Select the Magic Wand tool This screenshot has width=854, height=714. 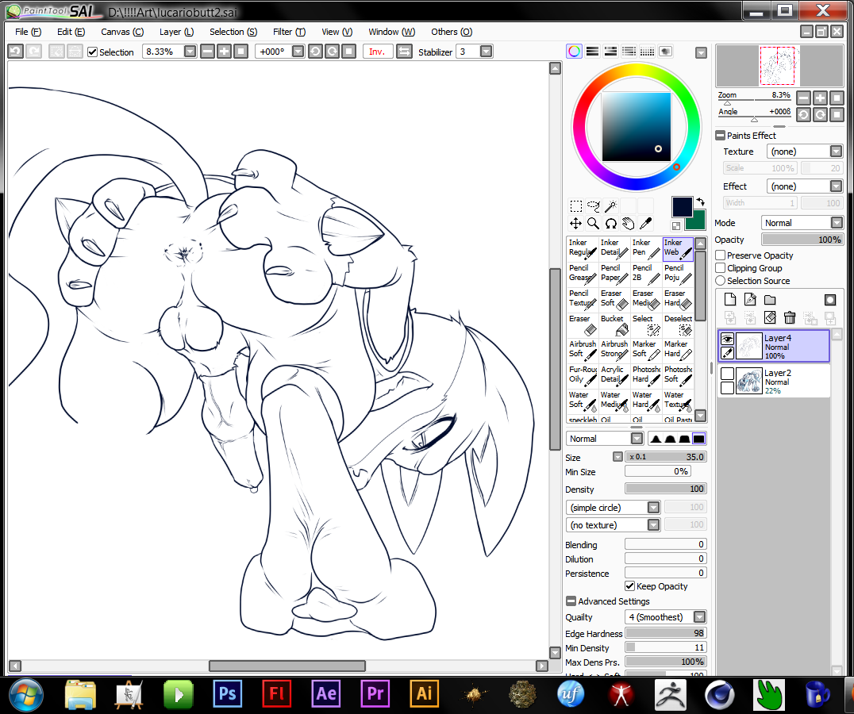point(610,205)
